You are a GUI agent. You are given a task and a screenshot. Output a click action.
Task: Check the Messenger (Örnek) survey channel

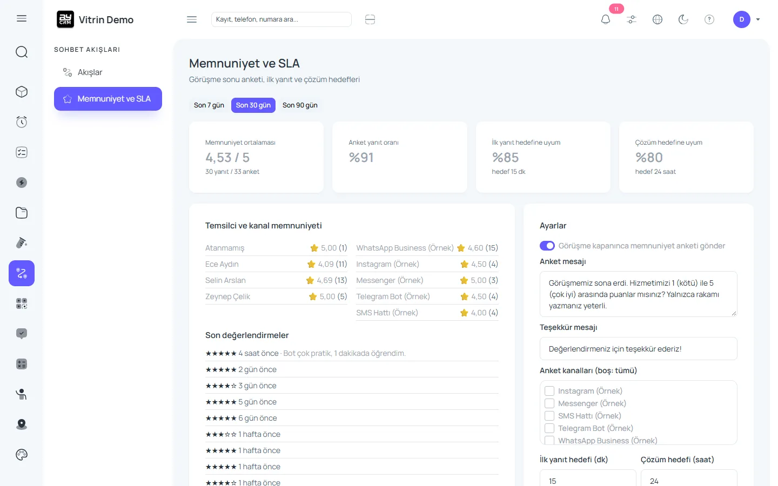coord(549,403)
